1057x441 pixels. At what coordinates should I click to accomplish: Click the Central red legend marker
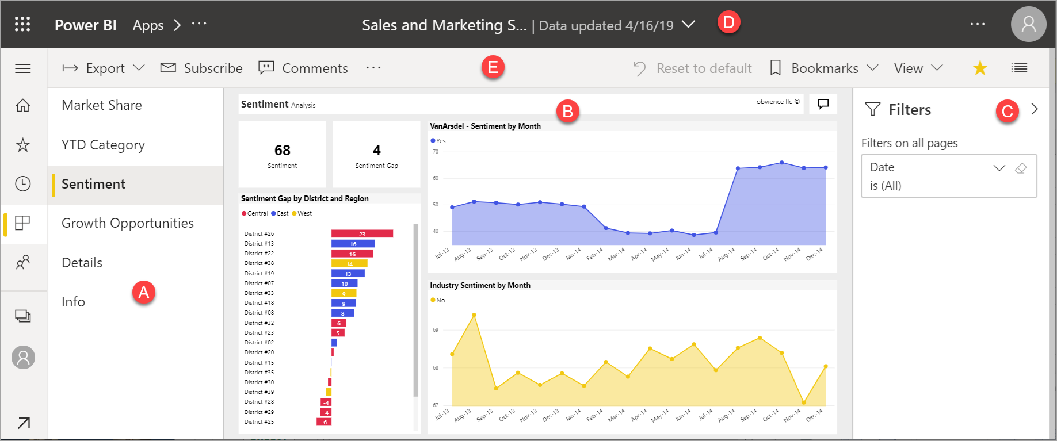point(244,213)
